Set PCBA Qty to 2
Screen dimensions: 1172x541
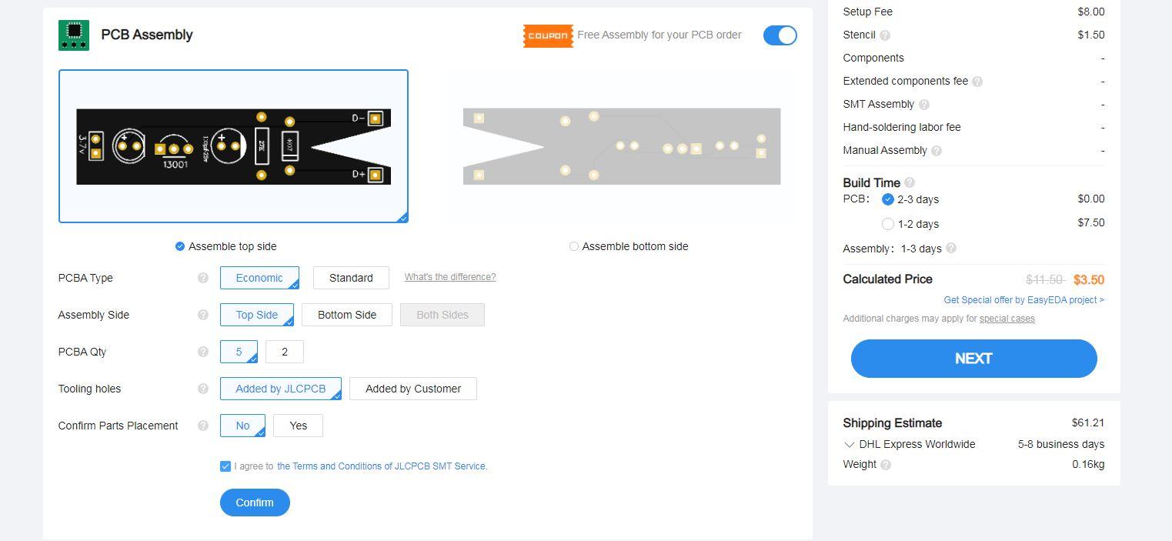coord(285,352)
